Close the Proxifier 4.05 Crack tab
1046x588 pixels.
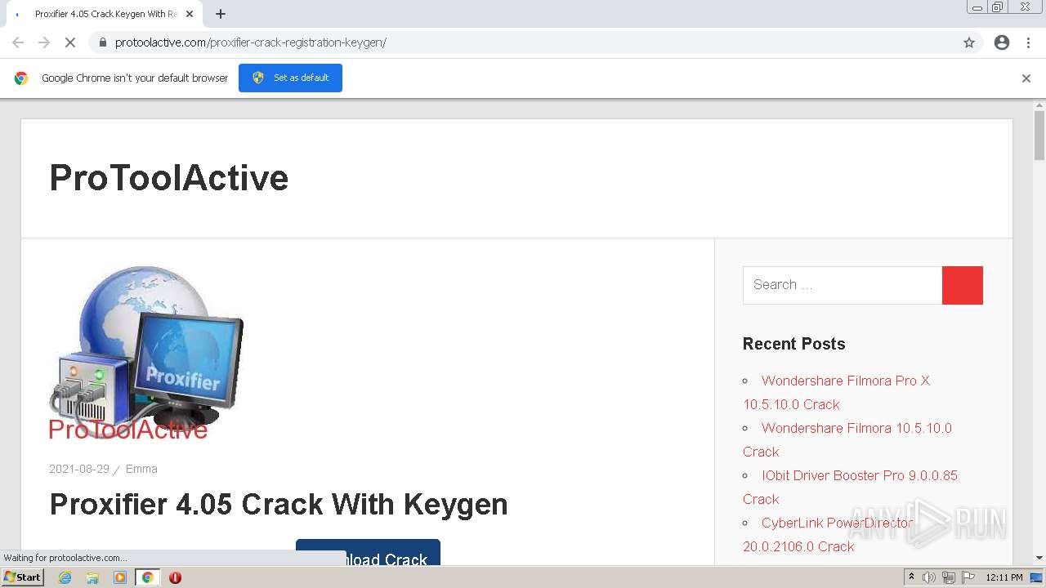190,14
